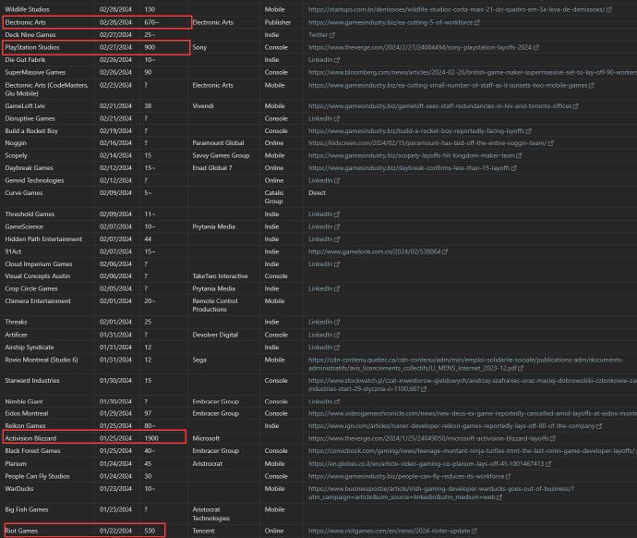Open the Bloomberg Supermassive layoffs article link
Viewport: 637px width, 538px height.
click(x=472, y=72)
